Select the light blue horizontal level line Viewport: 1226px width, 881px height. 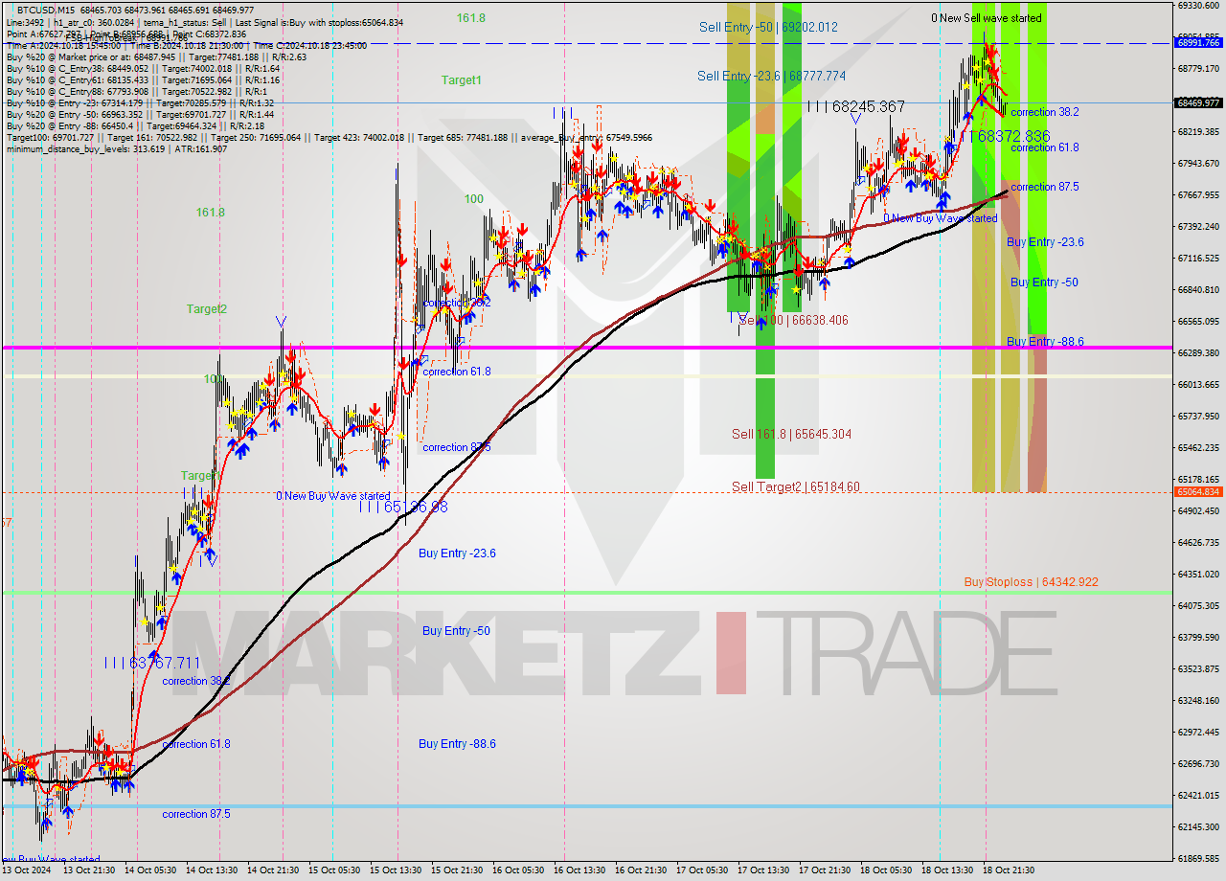pos(586,806)
